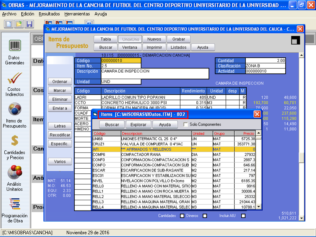This screenshot has width=316, height=237.
Task: Open the Resultados menu
Action: pos(49,14)
